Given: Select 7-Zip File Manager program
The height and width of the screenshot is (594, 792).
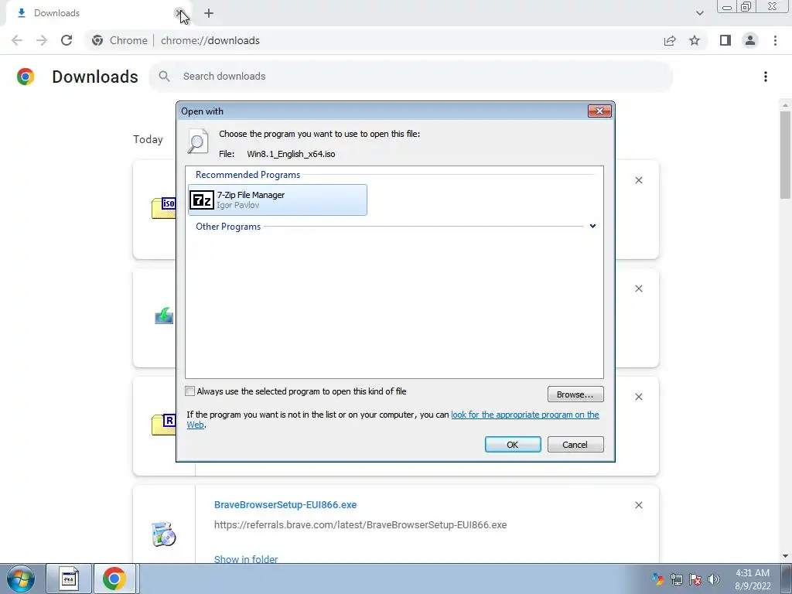Looking at the screenshot, I should (x=278, y=200).
